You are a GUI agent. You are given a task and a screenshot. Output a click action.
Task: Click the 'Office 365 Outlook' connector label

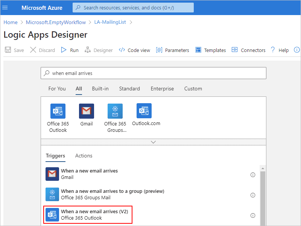[58, 127]
